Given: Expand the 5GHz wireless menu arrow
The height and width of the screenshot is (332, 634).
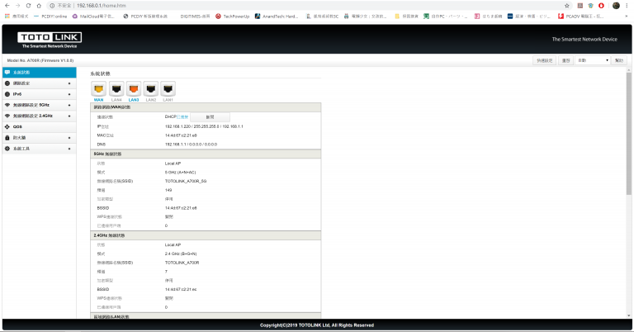Looking at the screenshot, I should (x=69, y=105).
